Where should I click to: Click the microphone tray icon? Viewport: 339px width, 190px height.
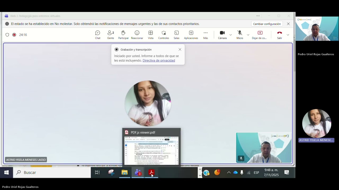click(242, 173)
